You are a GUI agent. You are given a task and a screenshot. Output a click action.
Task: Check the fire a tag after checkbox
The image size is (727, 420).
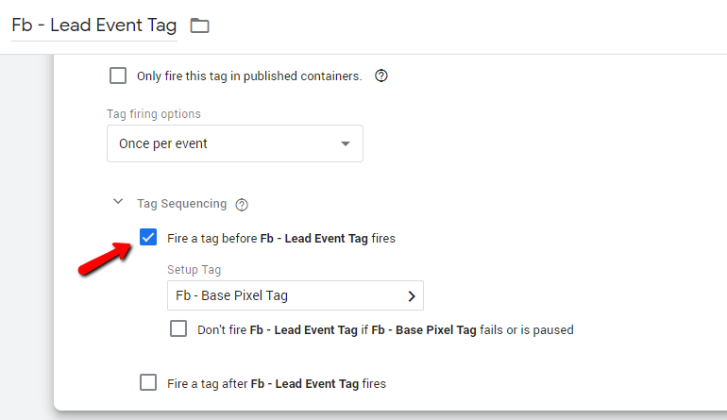pos(148,382)
